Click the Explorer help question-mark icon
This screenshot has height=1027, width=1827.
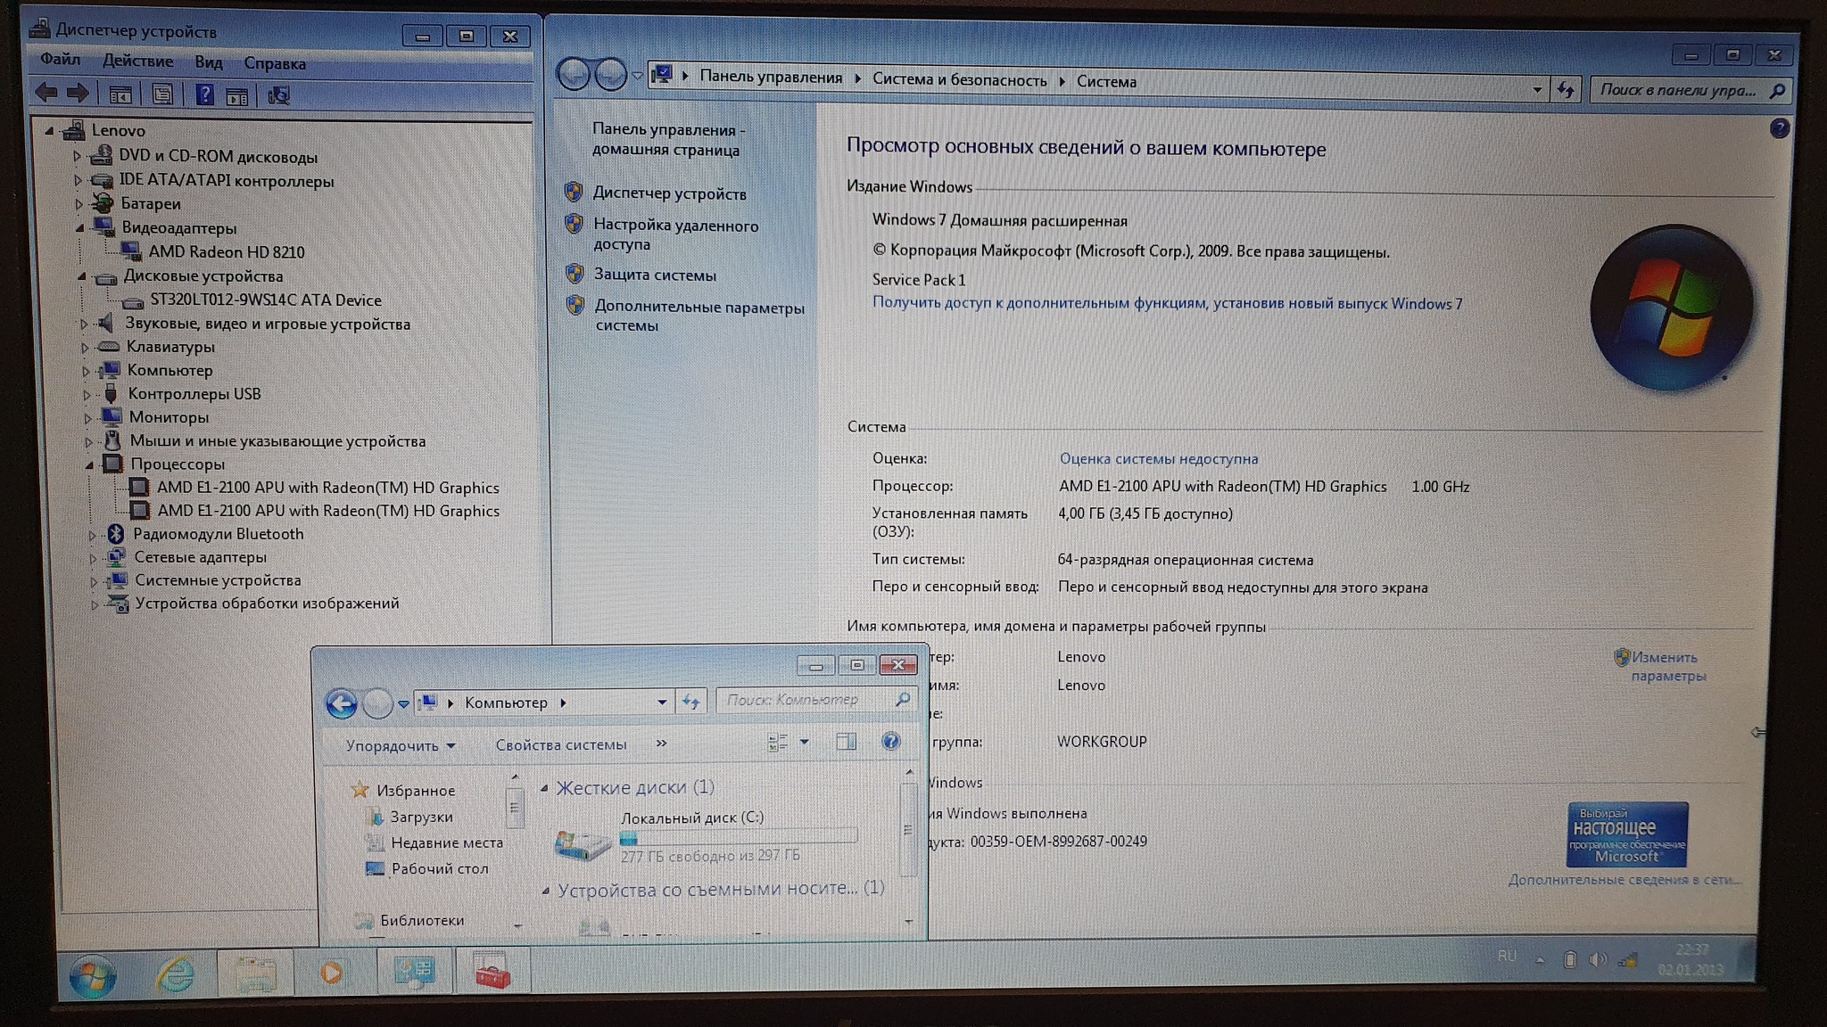889,742
